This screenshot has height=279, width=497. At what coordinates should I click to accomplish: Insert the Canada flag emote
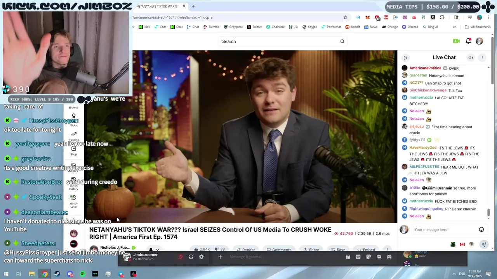pyautogui.click(x=462, y=245)
